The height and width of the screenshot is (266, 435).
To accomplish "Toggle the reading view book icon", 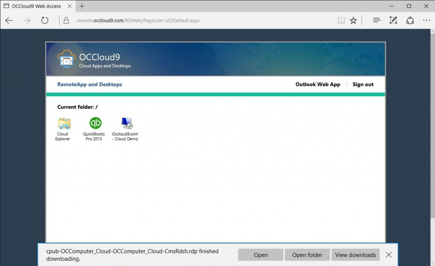I will [341, 20].
